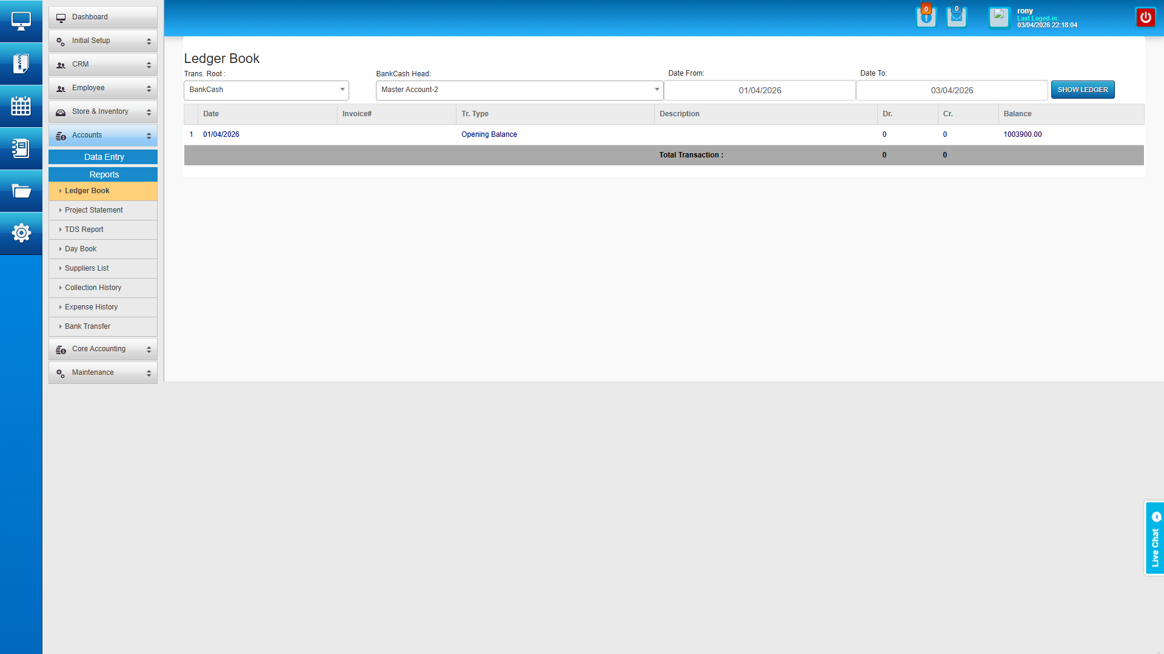Image resolution: width=1164 pixels, height=654 pixels.
Task: Open the zipped document sidebar icon
Action: [x=21, y=64]
